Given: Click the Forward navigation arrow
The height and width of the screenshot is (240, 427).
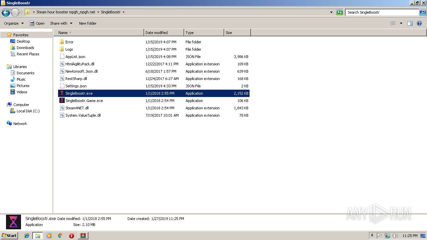Looking at the screenshot, I should (x=15, y=13).
